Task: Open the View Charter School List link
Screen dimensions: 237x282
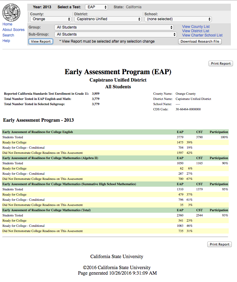Action: click(202, 35)
